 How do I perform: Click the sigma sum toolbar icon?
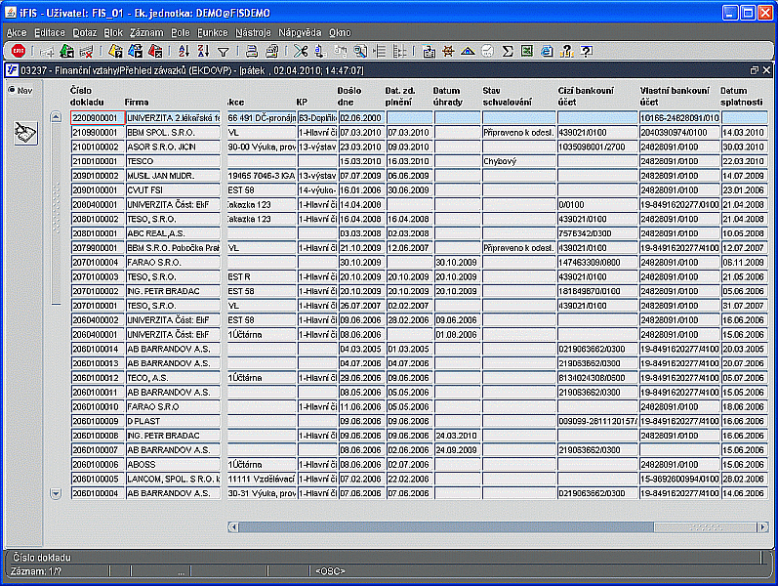coord(508,51)
